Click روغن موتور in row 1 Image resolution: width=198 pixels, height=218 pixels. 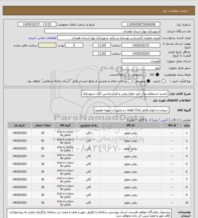click(x=130, y=133)
